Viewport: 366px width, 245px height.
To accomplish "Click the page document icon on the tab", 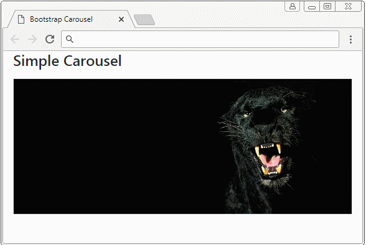I will [x=21, y=19].
